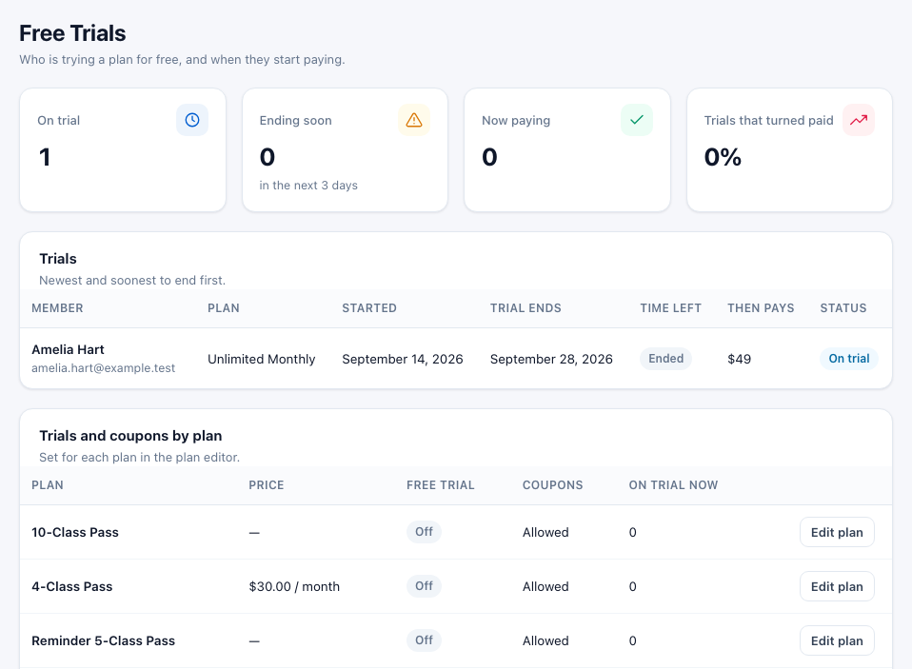Click the 4-Class Pass plan name
This screenshot has height=669, width=912.
71,586
